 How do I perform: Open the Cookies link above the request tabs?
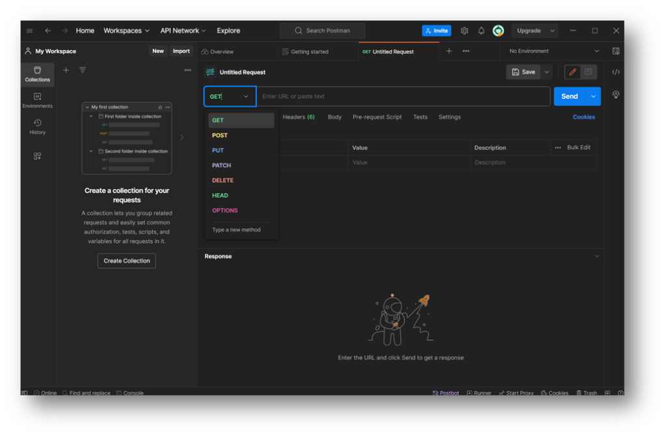583,117
